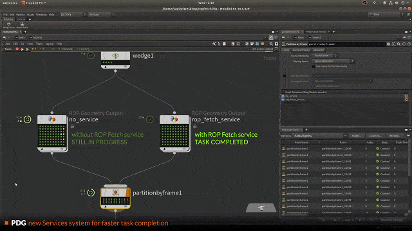Click the node name input field partitionbyframe1

[x=347, y=44]
